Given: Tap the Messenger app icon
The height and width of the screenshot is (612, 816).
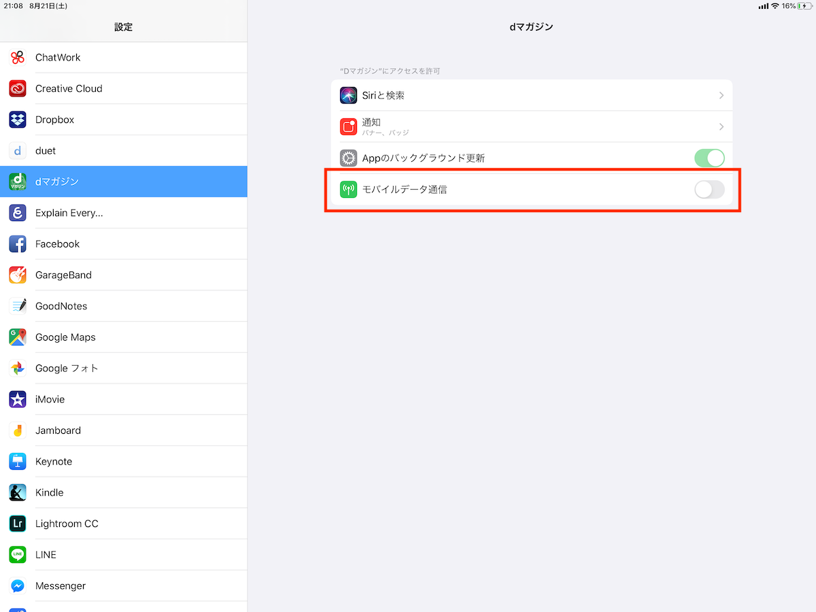Looking at the screenshot, I should tap(18, 585).
